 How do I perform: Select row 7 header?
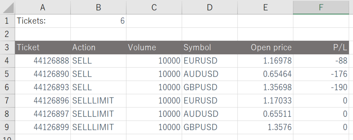point(7,101)
